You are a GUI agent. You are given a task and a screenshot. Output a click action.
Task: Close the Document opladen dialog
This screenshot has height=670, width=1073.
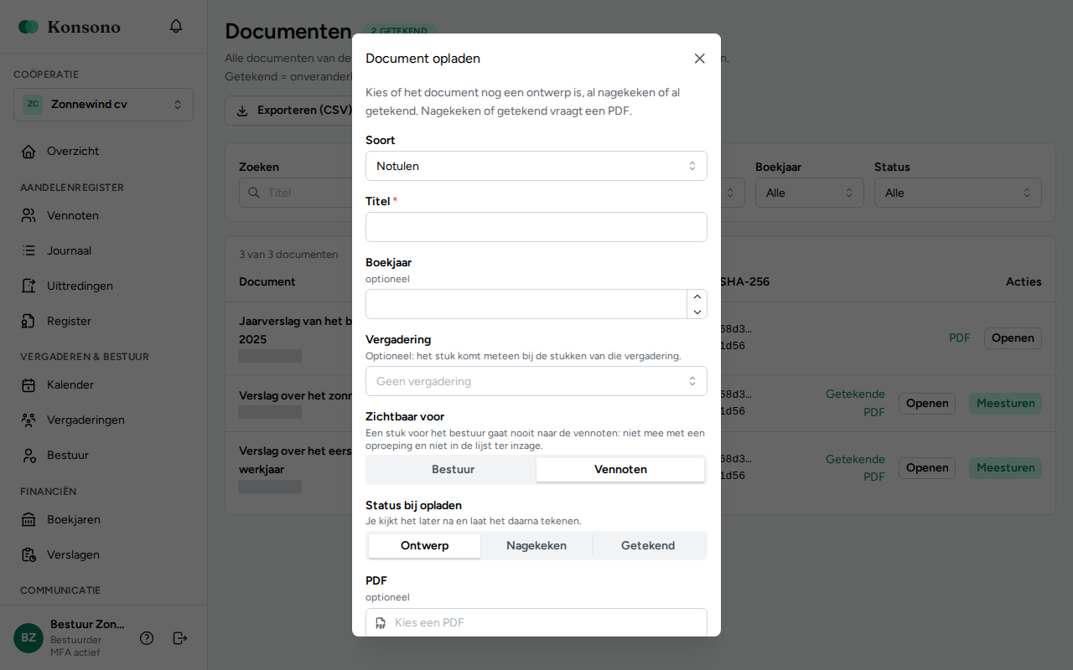(x=699, y=59)
